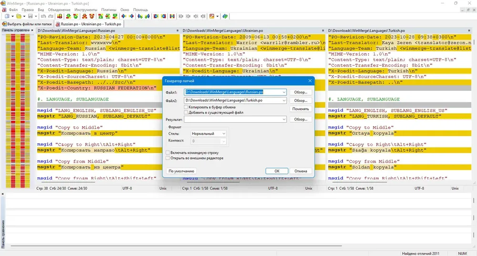477x256 pixels.
Task: Go to Previous Difference (green up arrow)
Action: click(x=75, y=16)
